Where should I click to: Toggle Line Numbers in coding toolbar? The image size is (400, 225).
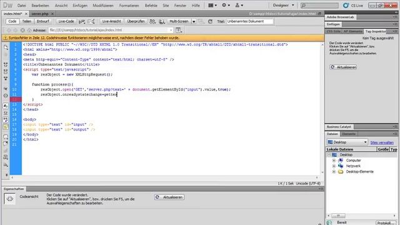click(6, 106)
